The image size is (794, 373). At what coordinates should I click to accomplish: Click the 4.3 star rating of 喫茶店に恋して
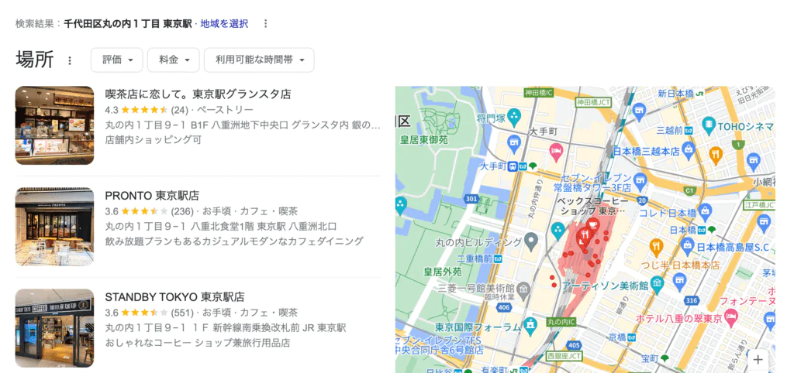(136, 110)
